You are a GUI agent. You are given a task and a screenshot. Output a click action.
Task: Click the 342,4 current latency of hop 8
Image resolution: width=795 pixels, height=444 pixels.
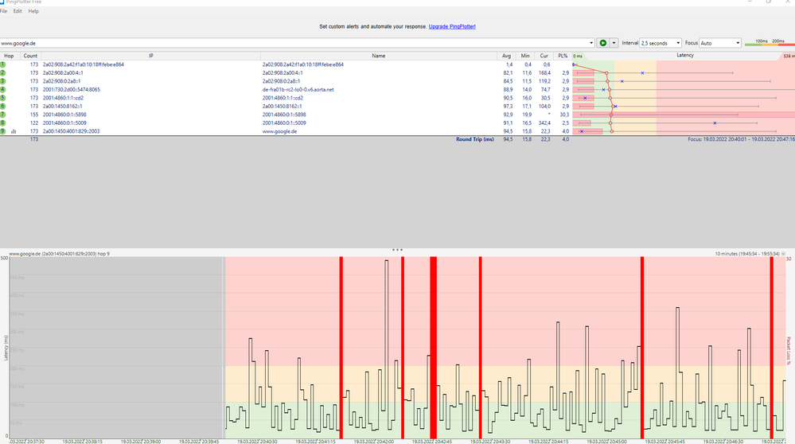tap(544, 123)
